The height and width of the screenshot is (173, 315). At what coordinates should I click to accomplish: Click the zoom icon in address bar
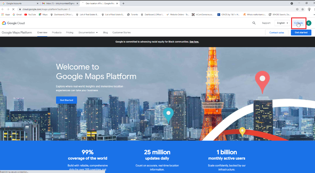coord(297,9)
